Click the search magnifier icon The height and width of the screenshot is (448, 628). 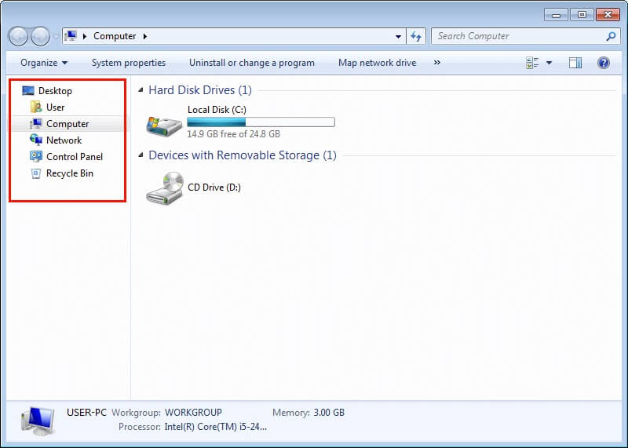612,36
